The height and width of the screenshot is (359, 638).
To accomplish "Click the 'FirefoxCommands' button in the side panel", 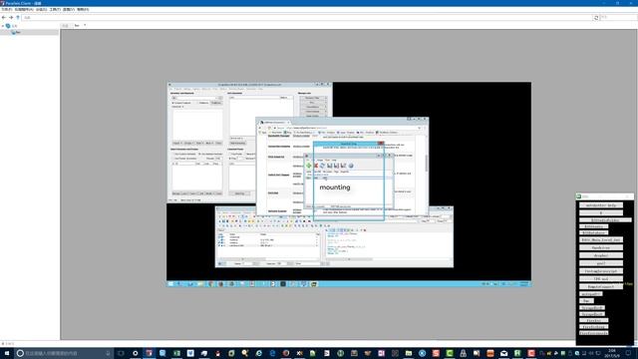I will point(594,333).
